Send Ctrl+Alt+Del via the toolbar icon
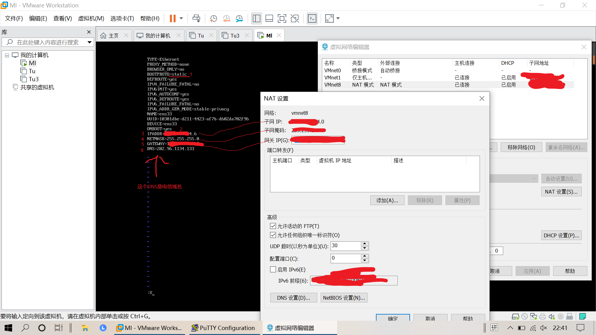 click(x=196, y=19)
